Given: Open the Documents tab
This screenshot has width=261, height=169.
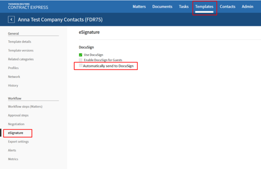Looking at the screenshot, I should (162, 6).
